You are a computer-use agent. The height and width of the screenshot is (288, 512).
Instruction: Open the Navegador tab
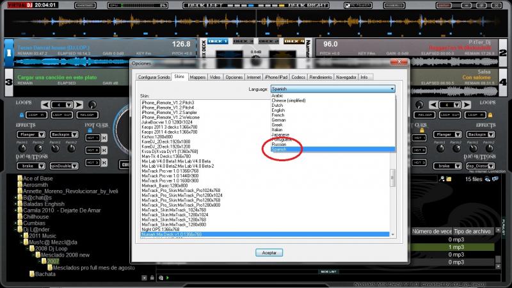(x=346, y=77)
